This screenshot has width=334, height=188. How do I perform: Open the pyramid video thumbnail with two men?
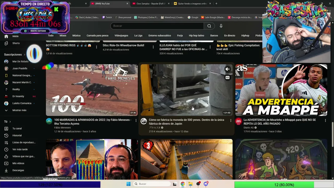pos(92,159)
